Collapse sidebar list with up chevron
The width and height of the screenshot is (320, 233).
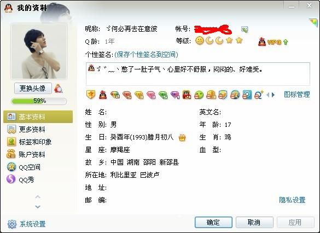[x=38, y=197]
